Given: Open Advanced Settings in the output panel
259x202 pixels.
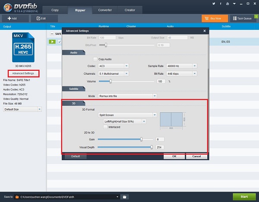Looking at the screenshot, I should (x=23, y=73).
